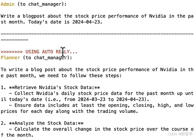Screen dimensions: 195x138
Task: Click the '2024-03-23' start date text
Action: click(92, 99)
